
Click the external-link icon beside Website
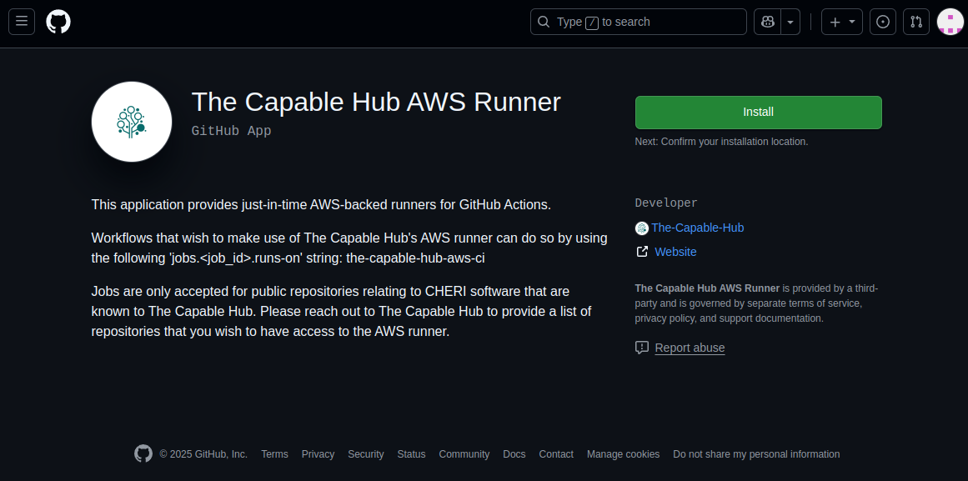point(642,251)
